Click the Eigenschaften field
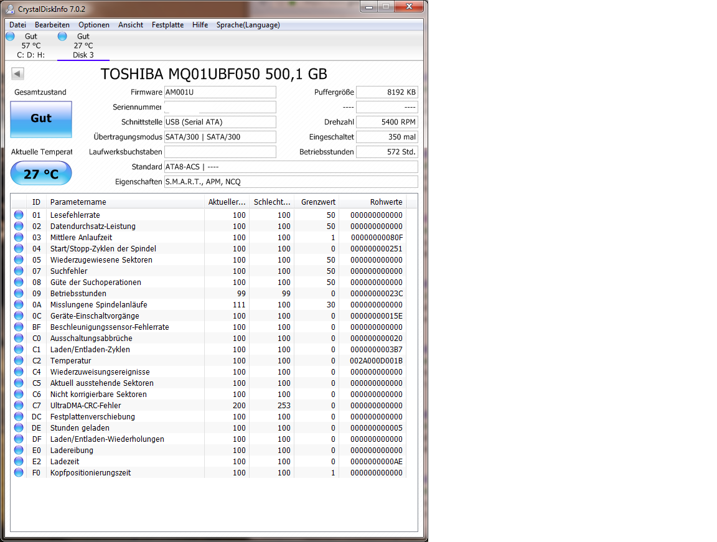Image resolution: width=717 pixels, height=542 pixels. [x=291, y=182]
